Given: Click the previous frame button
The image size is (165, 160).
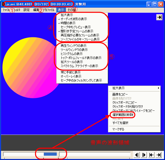Looking at the screenshot, I should click(137, 154).
